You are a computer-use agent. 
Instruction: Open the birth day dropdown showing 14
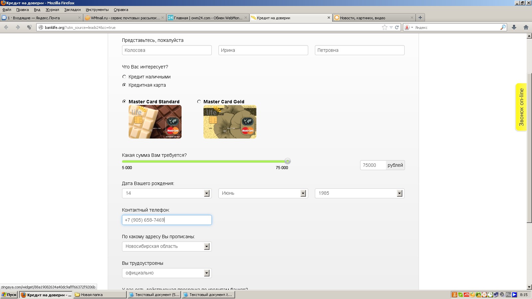167,193
